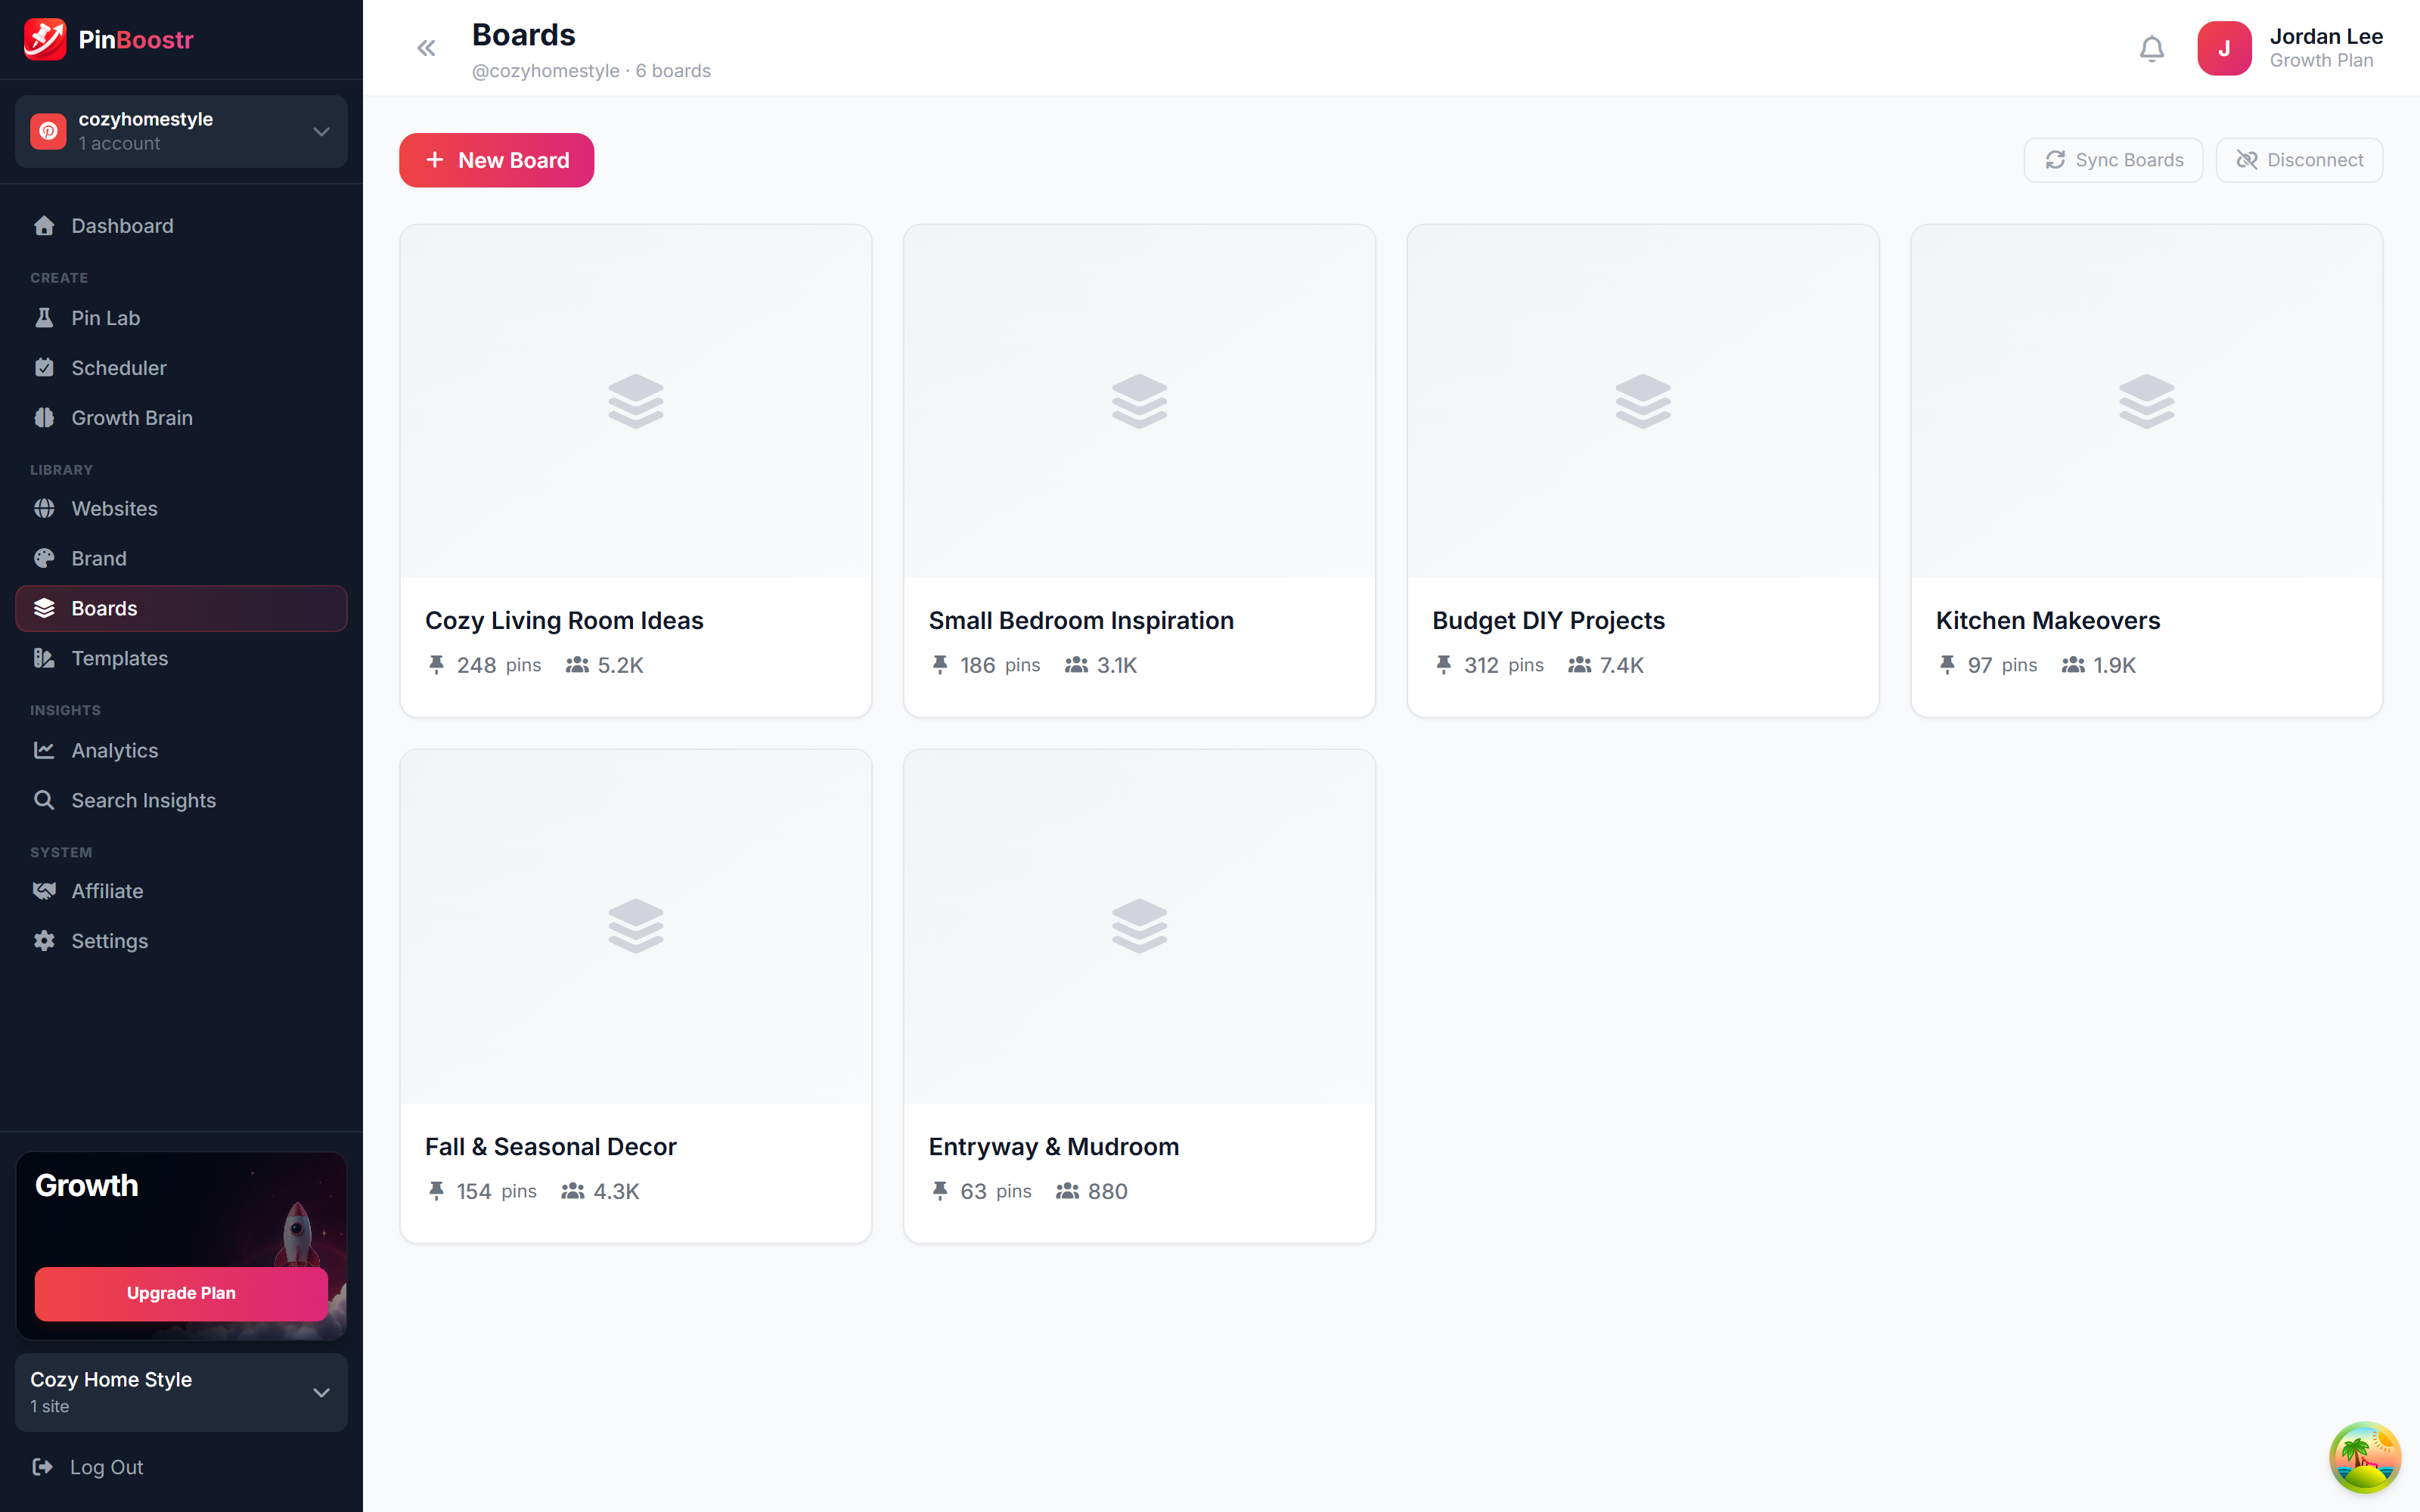Image resolution: width=2420 pixels, height=1512 pixels.
Task: Click the Jordan Lee profile name
Action: pos(2326,36)
